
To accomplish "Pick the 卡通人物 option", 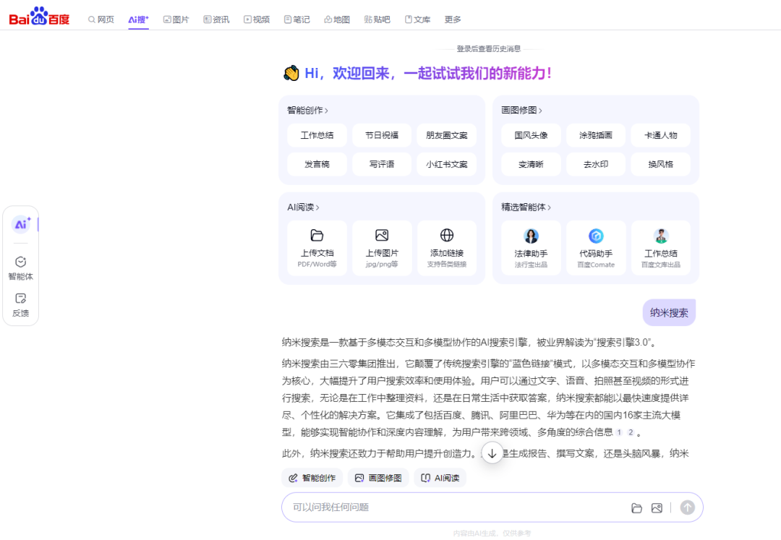I will click(x=660, y=135).
